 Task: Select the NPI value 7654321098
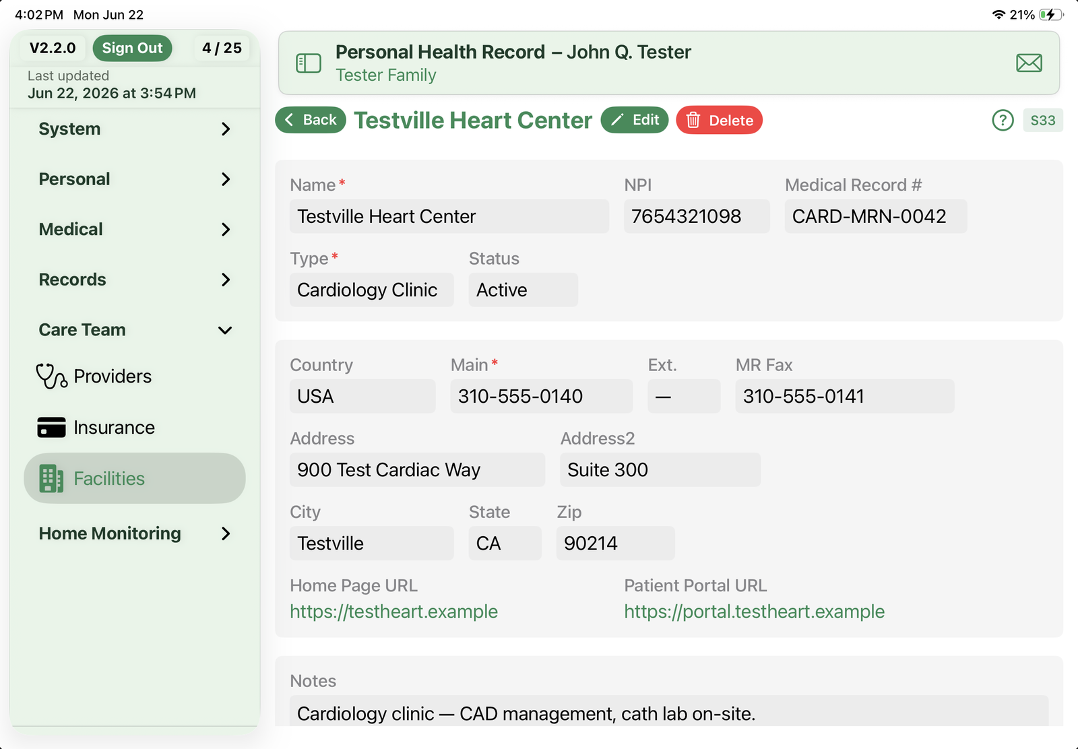697,216
